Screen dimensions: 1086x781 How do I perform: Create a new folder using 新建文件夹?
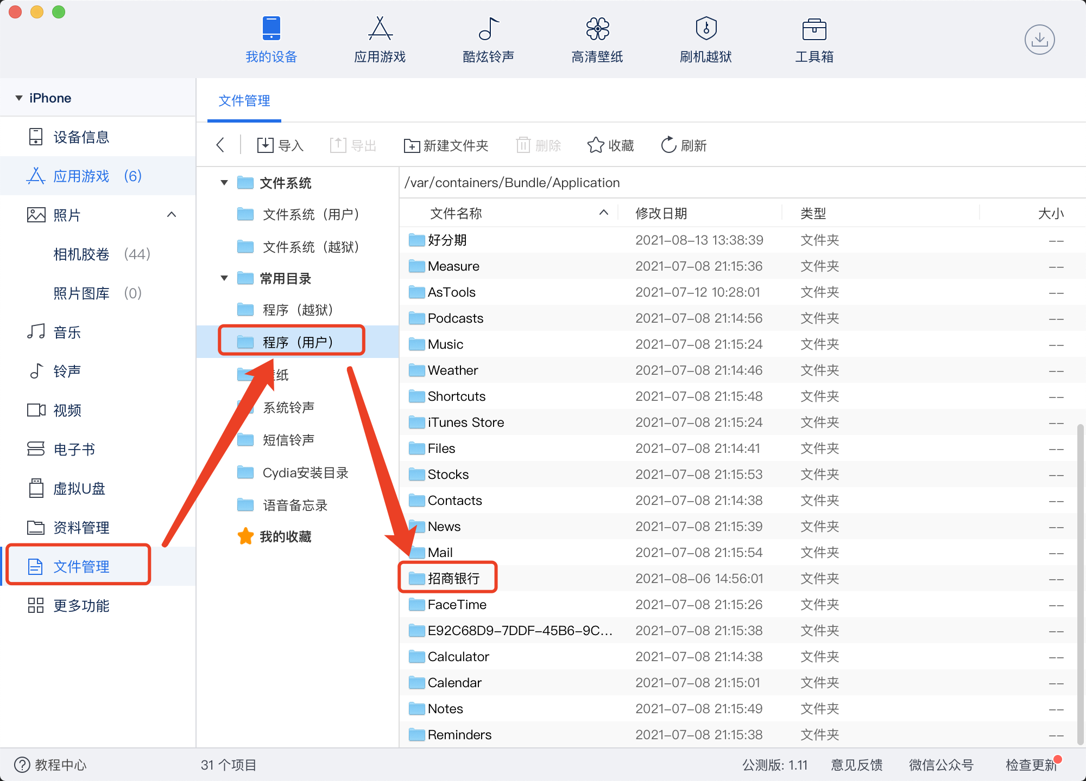446,145
